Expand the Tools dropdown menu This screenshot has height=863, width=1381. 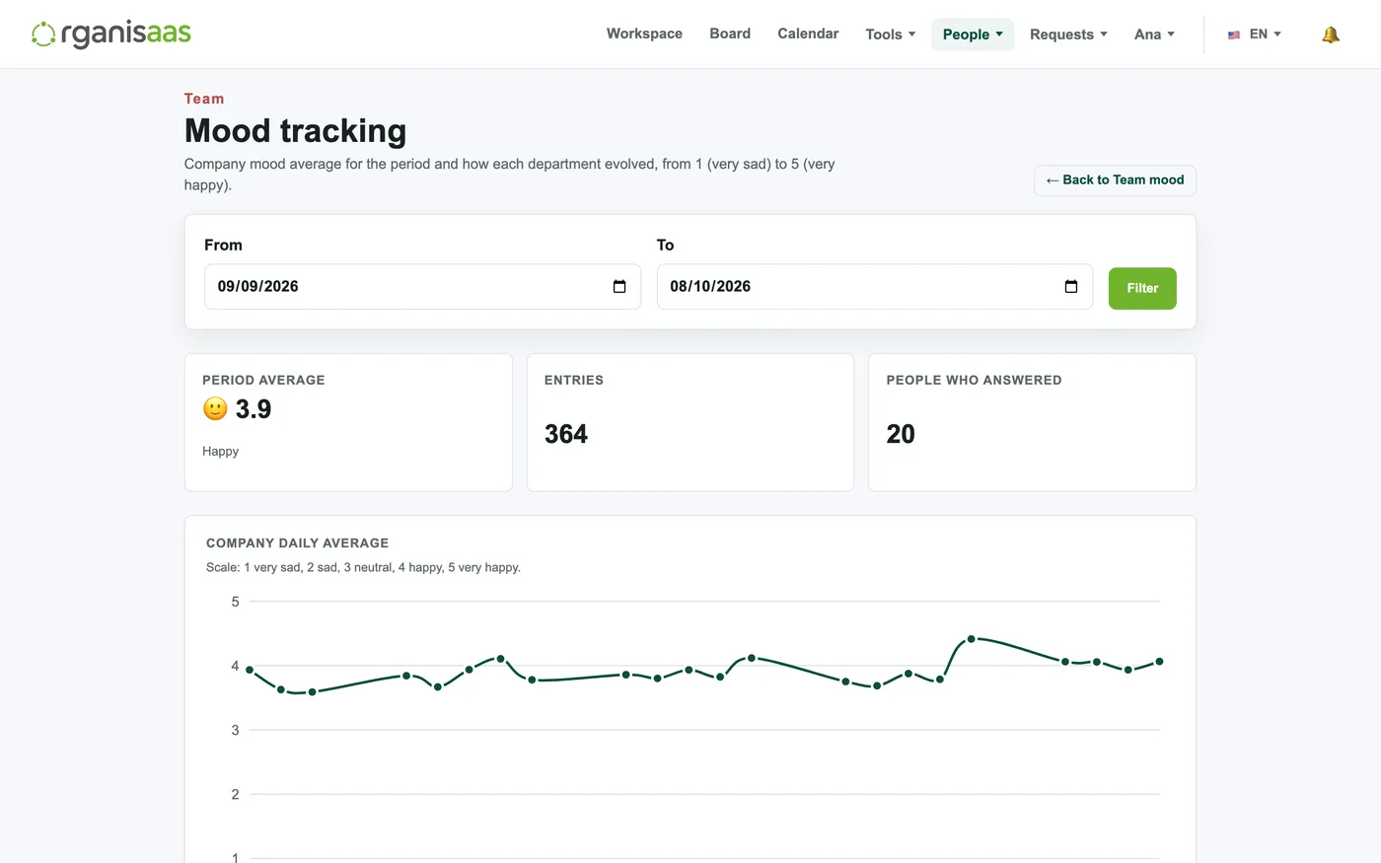891,35
